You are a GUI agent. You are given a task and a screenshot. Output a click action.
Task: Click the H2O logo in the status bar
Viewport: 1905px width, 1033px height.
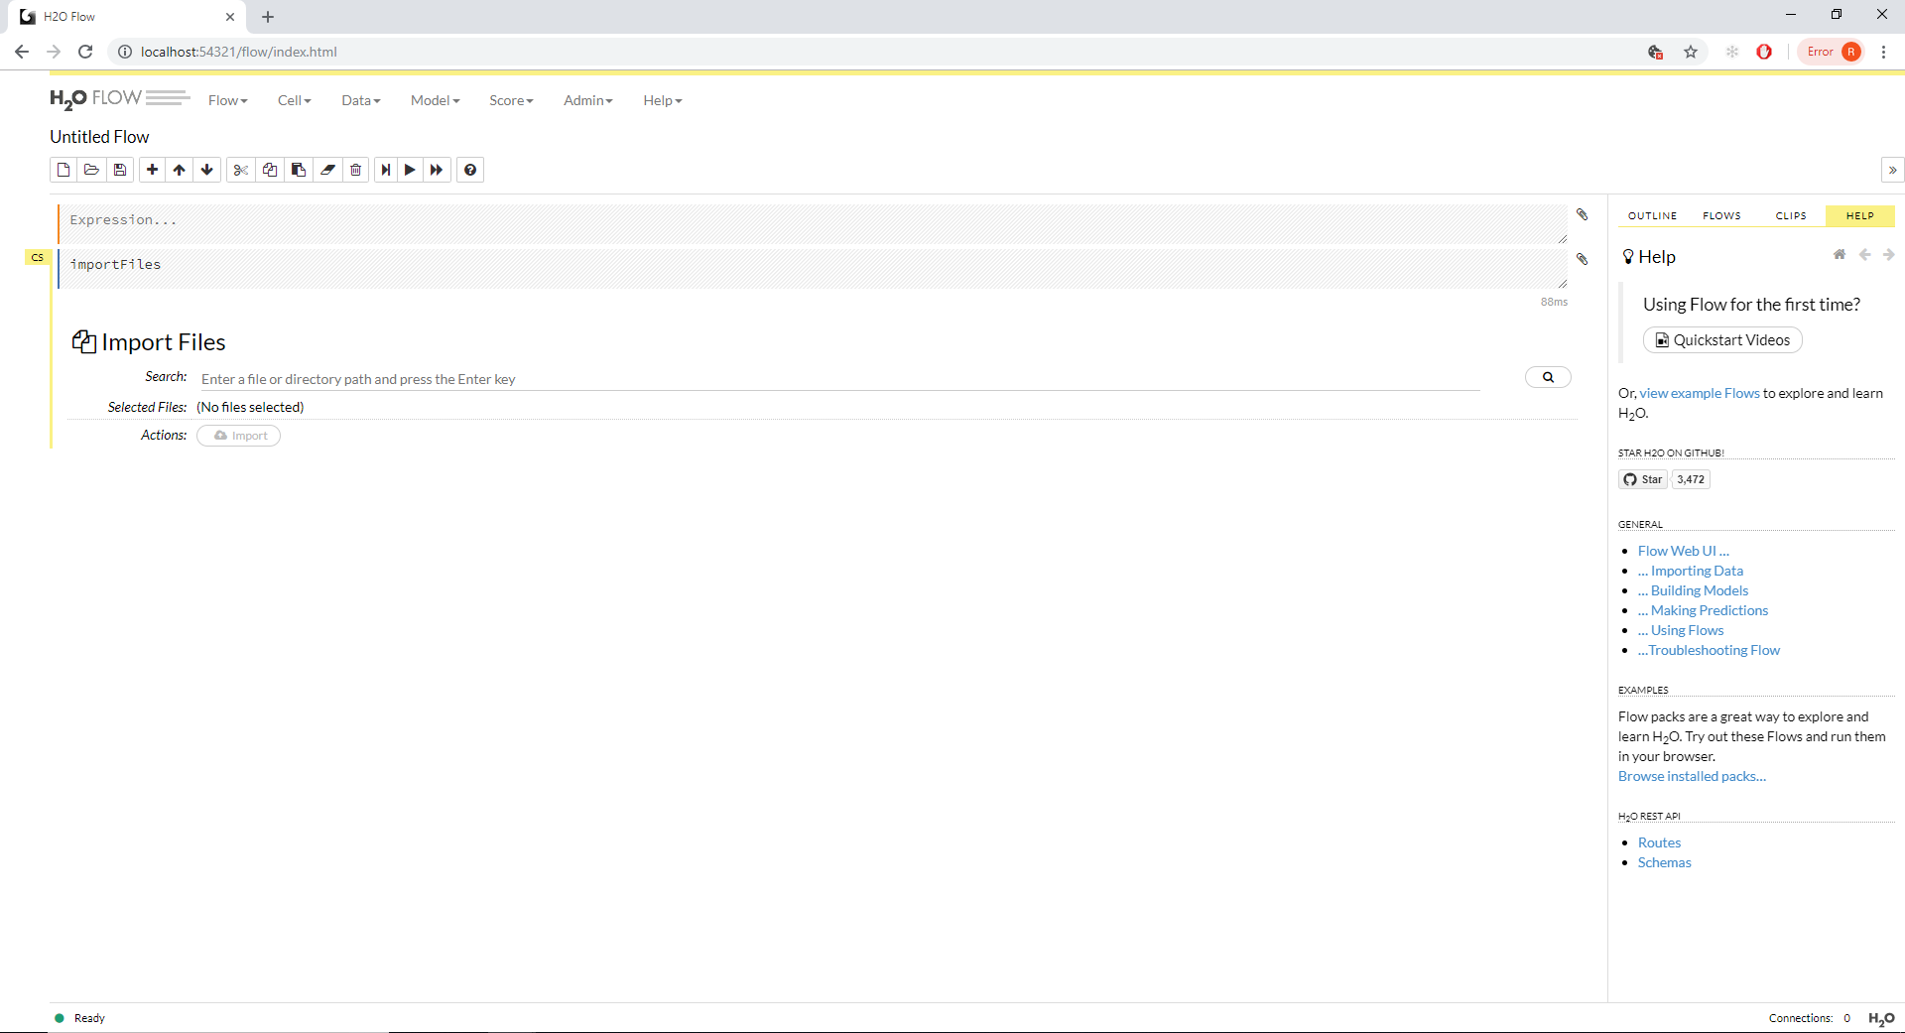[x=1881, y=1019]
